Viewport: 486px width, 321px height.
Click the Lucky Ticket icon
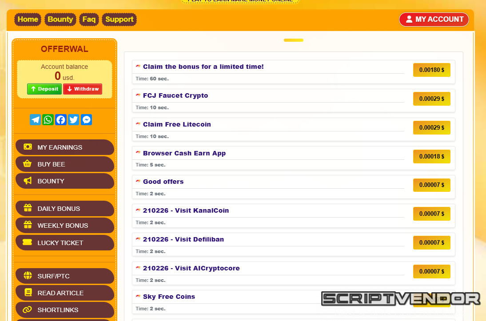click(28, 242)
